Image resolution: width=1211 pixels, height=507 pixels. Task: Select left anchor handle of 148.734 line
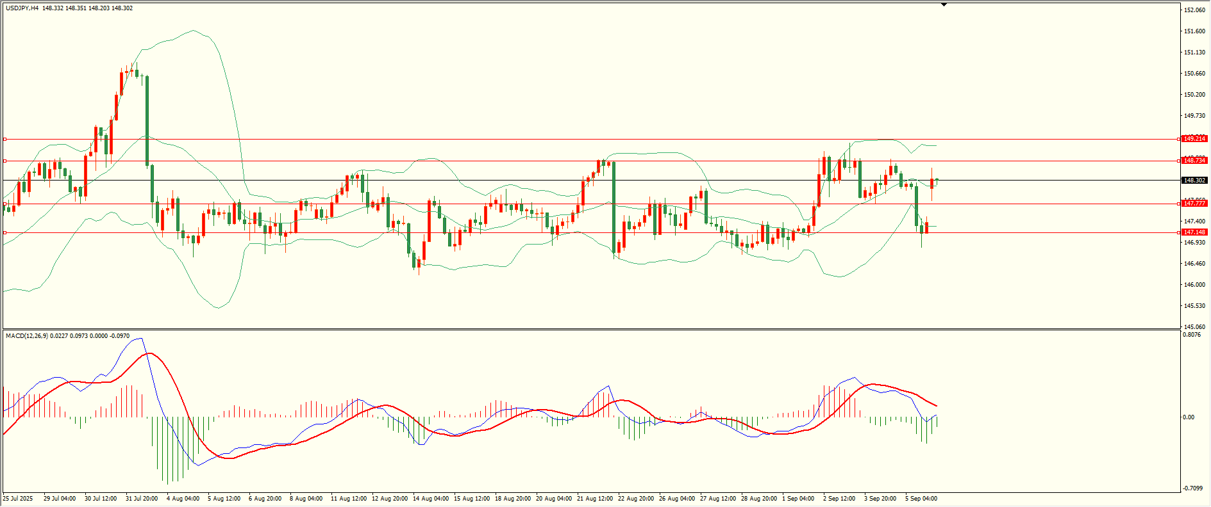(x=4, y=161)
